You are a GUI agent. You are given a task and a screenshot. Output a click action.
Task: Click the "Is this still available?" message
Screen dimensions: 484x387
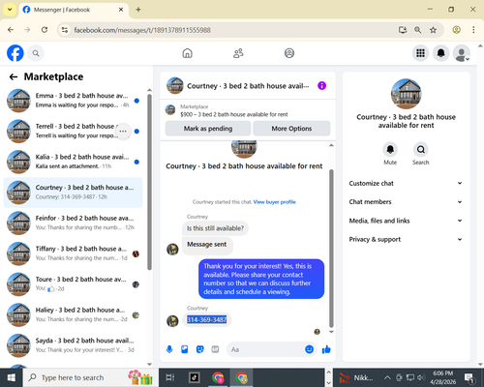215,228
